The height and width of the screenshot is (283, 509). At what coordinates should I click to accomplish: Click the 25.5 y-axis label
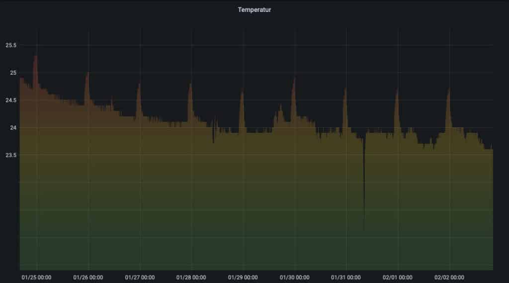click(x=11, y=45)
